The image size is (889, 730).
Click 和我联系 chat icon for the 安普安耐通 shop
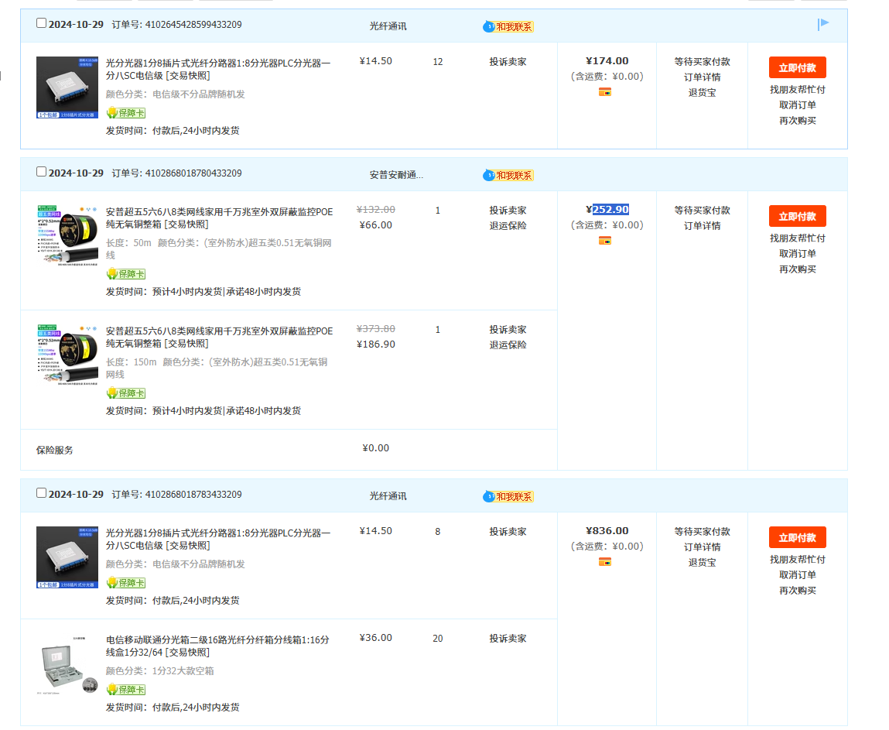point(508,175)
